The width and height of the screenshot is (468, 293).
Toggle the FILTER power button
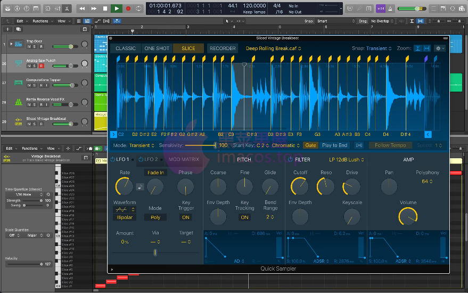coord(290,160)
